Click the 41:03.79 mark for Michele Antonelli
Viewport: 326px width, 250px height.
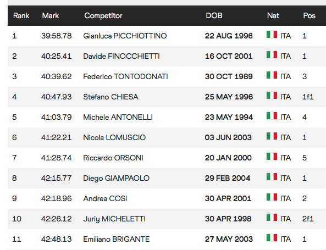pyautogui.click(x=56, y=117)
